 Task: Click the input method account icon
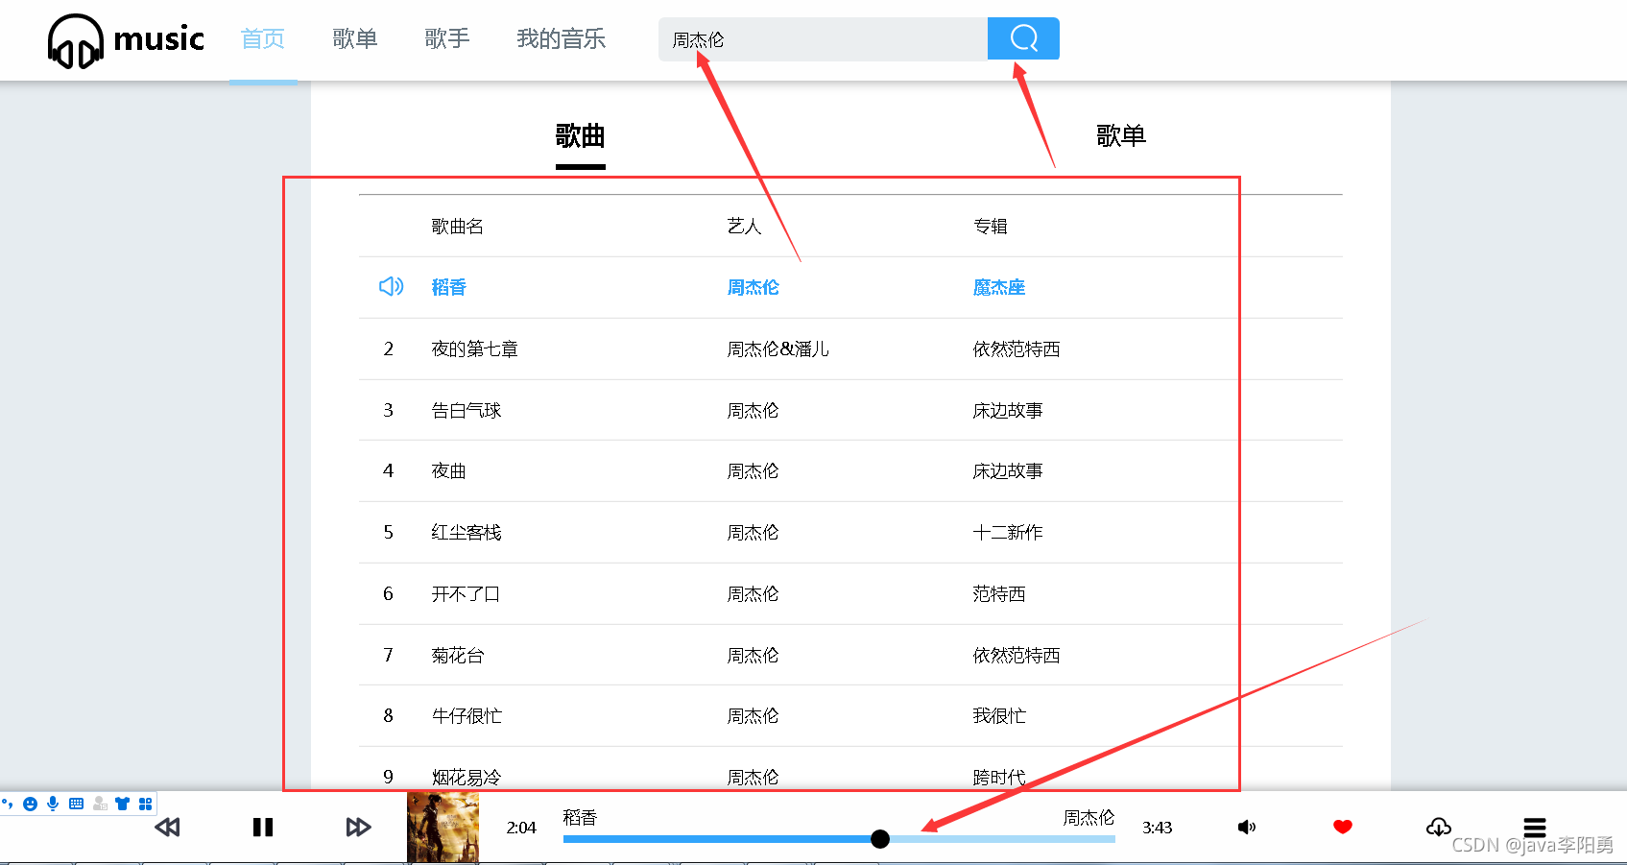pos(100,804)
